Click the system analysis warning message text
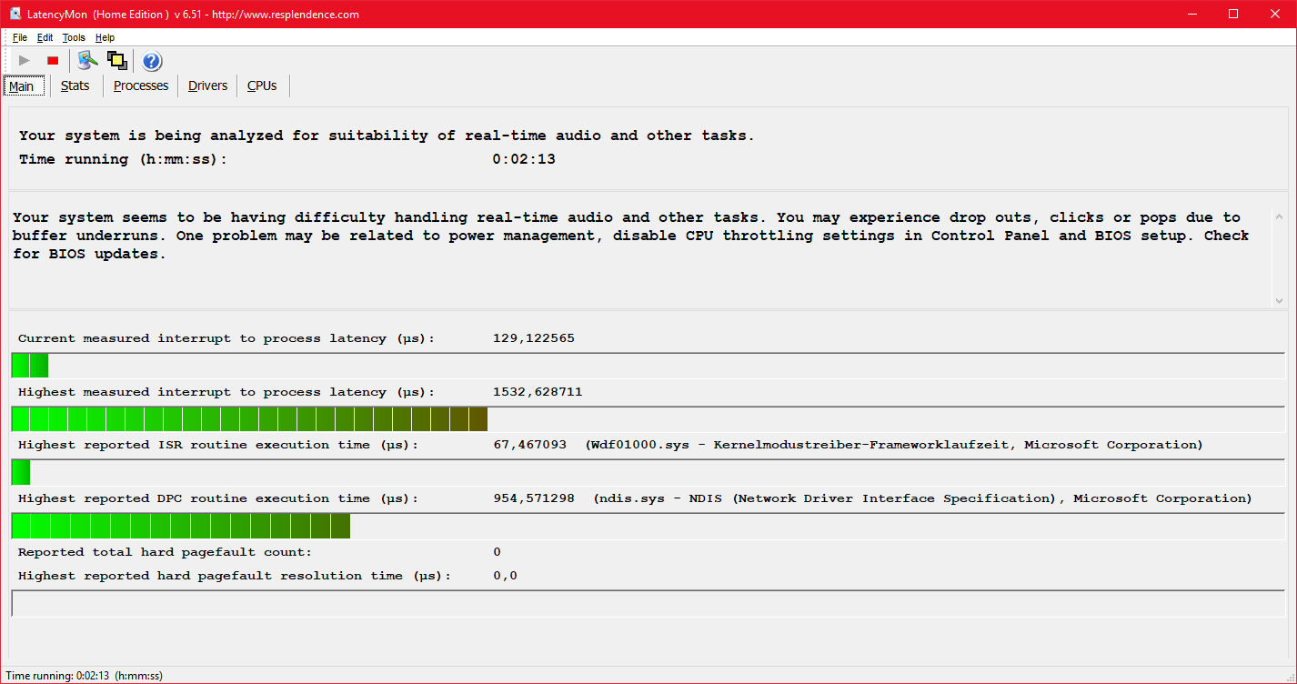 point(631,236)
